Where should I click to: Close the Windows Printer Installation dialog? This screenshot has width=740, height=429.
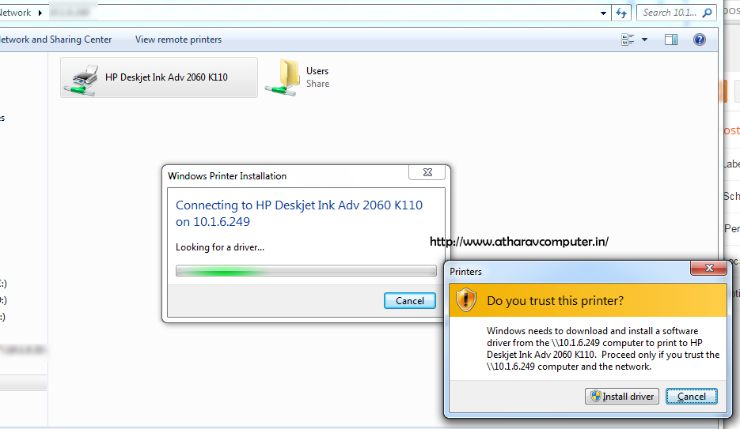click(427, 172)
